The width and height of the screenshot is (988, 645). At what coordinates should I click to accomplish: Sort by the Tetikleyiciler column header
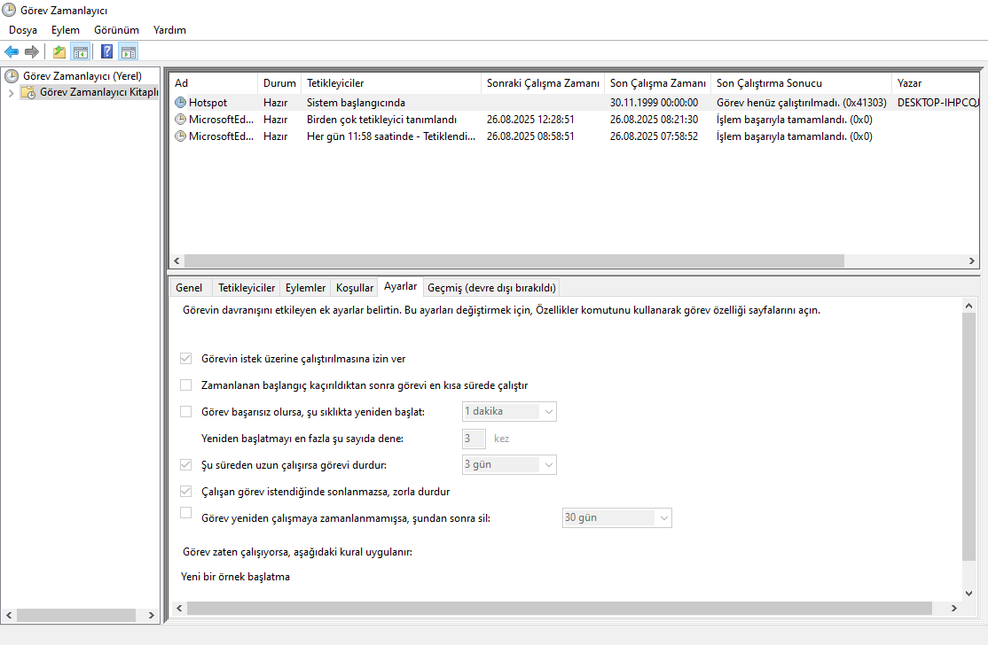click(390, 83)
